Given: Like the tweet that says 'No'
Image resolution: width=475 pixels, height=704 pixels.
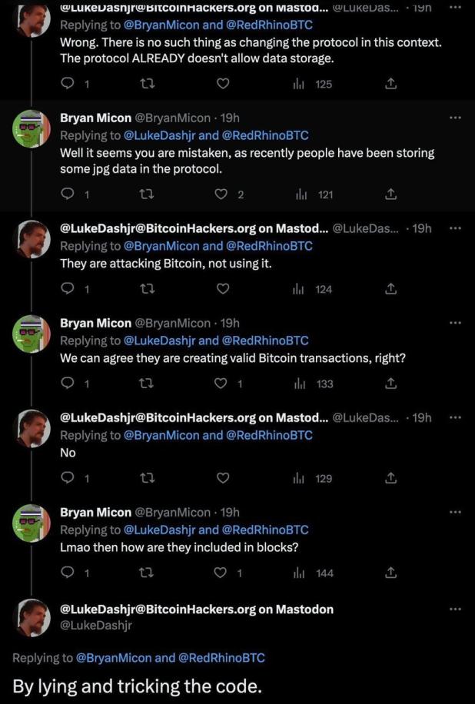Looking at the screenshot, I should point(222,478).
